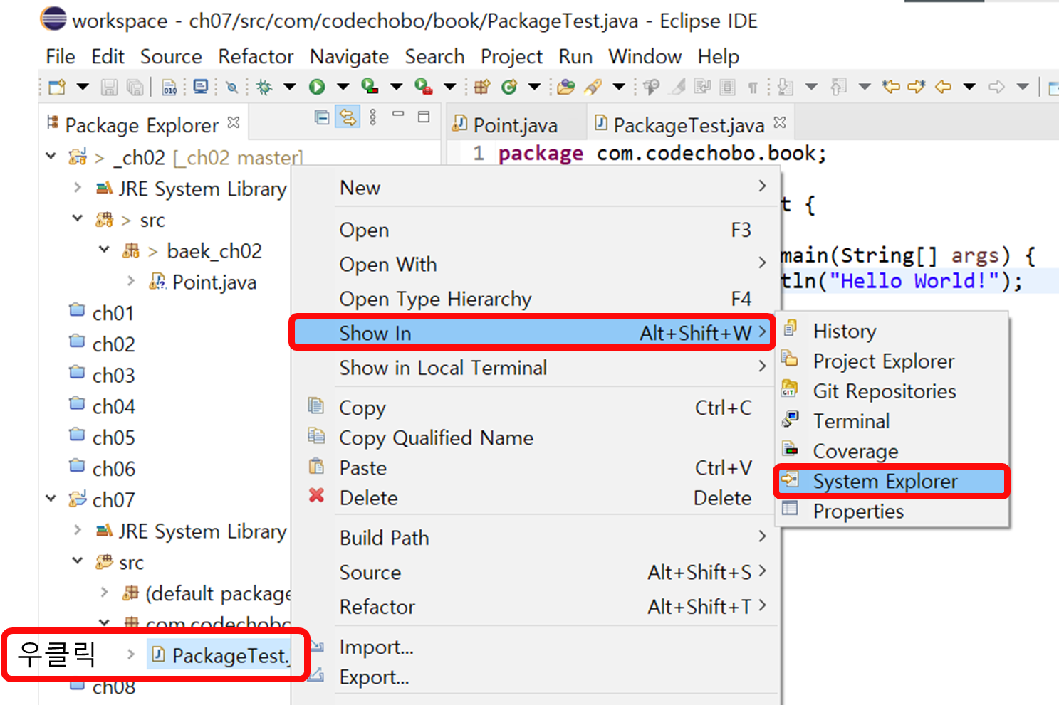Collapse the ch07 project node
This screenshot has height=705, width=1059.
[51, 499]
